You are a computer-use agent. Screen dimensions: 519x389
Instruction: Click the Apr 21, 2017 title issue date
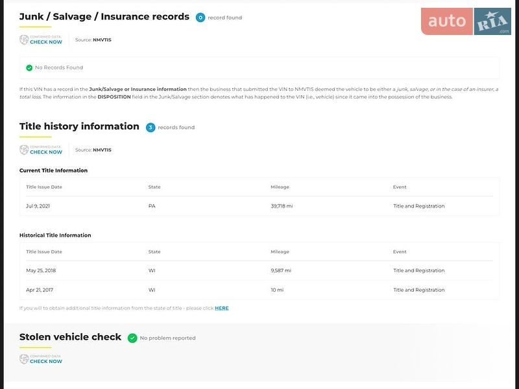[x=40, y=290]
